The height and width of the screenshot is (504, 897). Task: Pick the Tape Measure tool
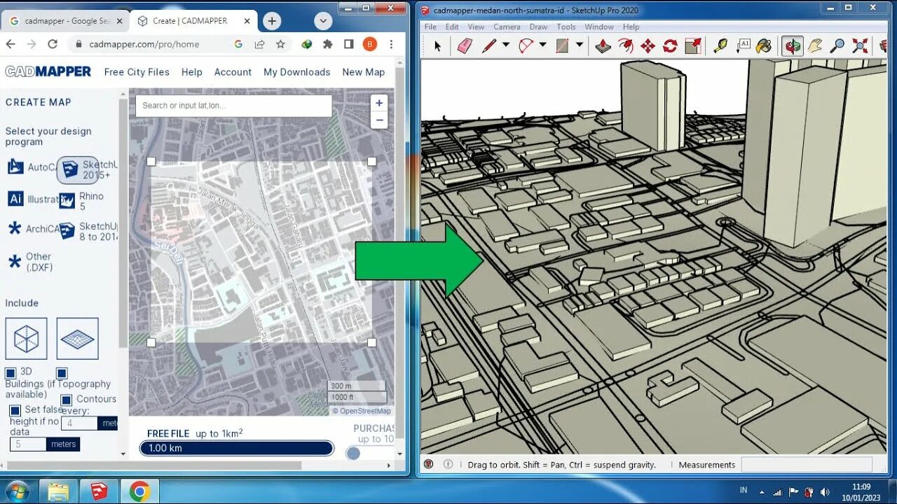coord(720,46)
